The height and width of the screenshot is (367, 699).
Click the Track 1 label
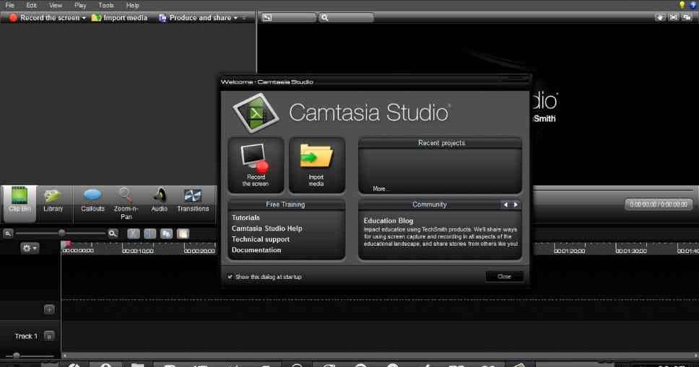tap(26, 336)
